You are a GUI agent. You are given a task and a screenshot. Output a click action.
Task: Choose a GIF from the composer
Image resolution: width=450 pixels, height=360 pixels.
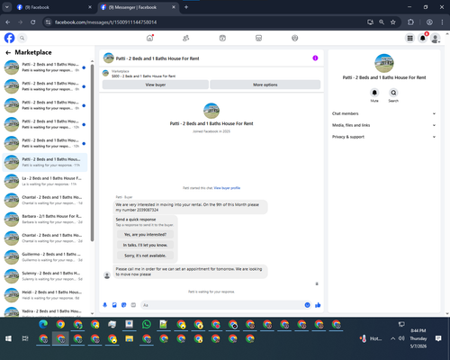133,305
